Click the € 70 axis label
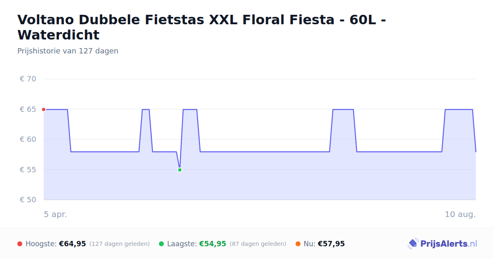 tap(28, 79)
